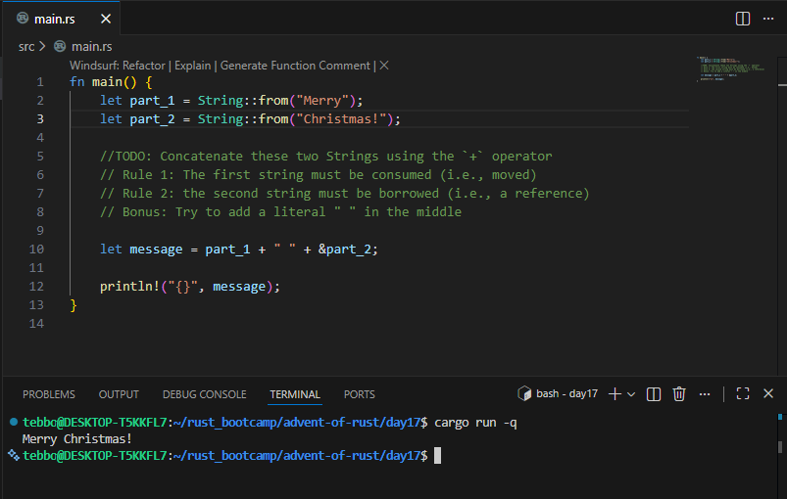Click Generate Function Comment code lens
The height and width of the screenshot is (499, 787).
(x=295, y=66)
